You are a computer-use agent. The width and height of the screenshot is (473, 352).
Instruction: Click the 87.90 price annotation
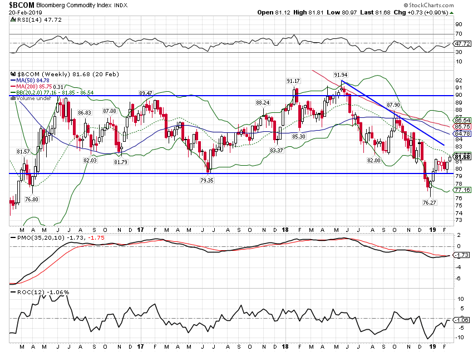[393, 105]
